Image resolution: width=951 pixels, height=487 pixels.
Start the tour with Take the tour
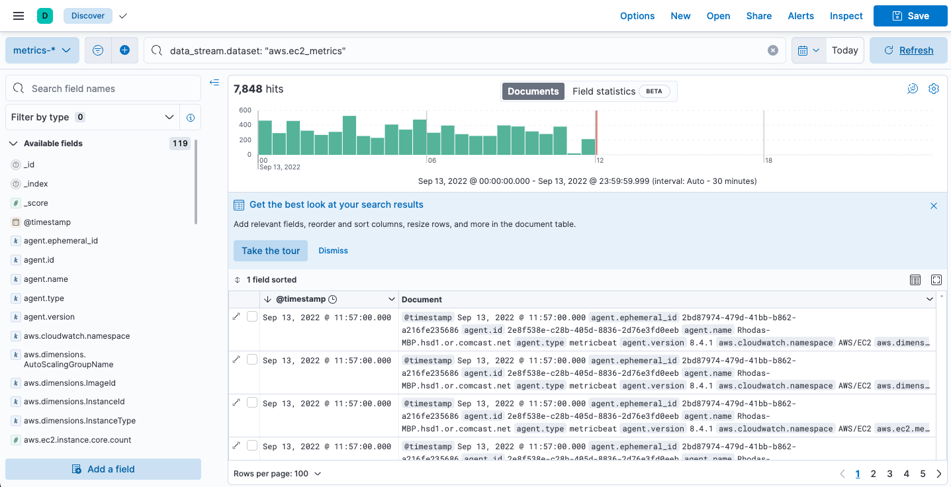(x=270, y=251)
